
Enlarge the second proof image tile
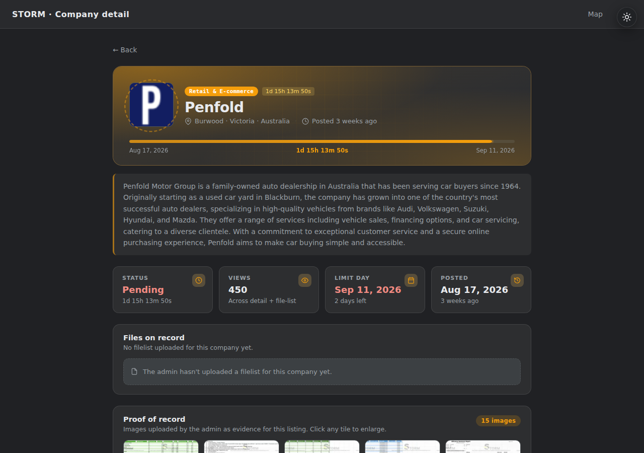(242, 447)
